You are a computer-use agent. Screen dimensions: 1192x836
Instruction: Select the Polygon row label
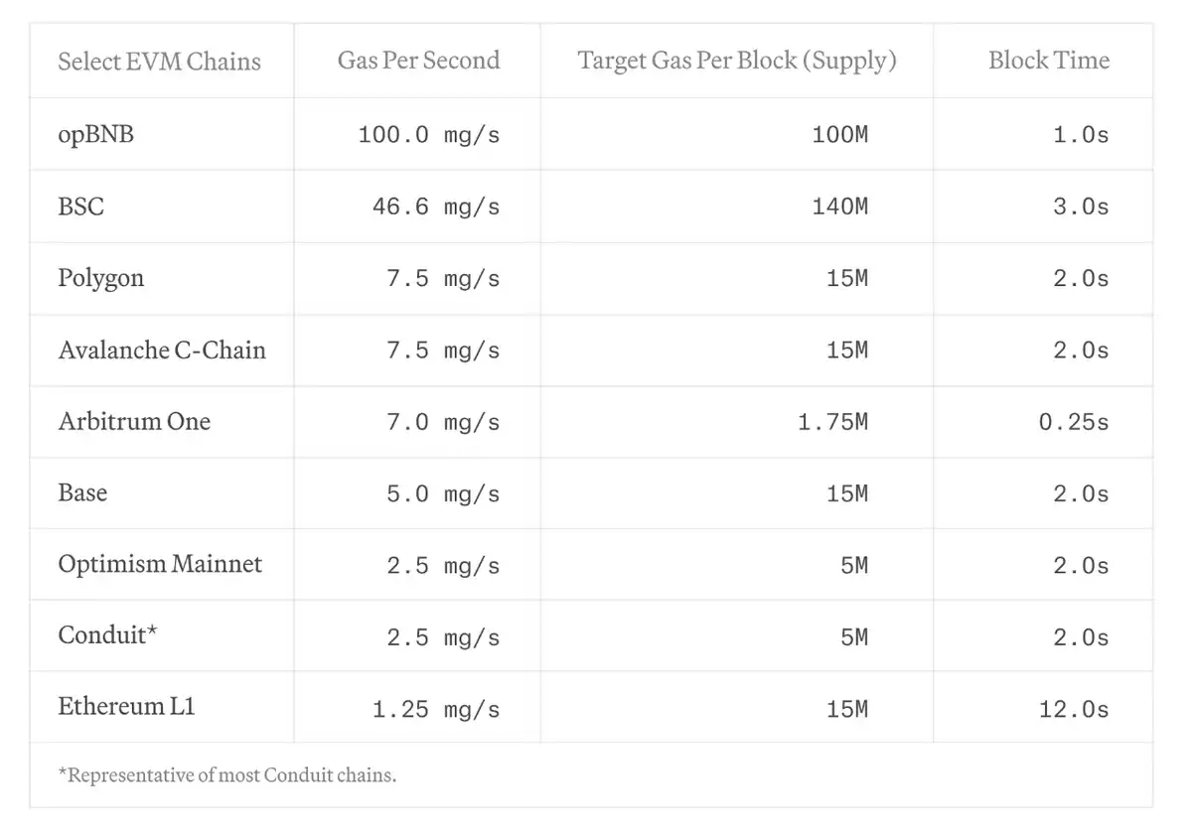tap(100, 278)
